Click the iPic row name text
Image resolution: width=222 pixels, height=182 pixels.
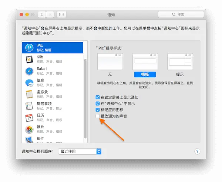[40, 45]
